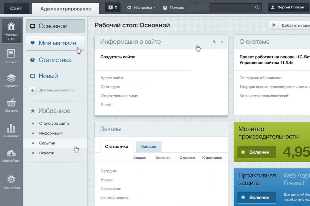Open the Контент section in the sidebar

(11, 57)
